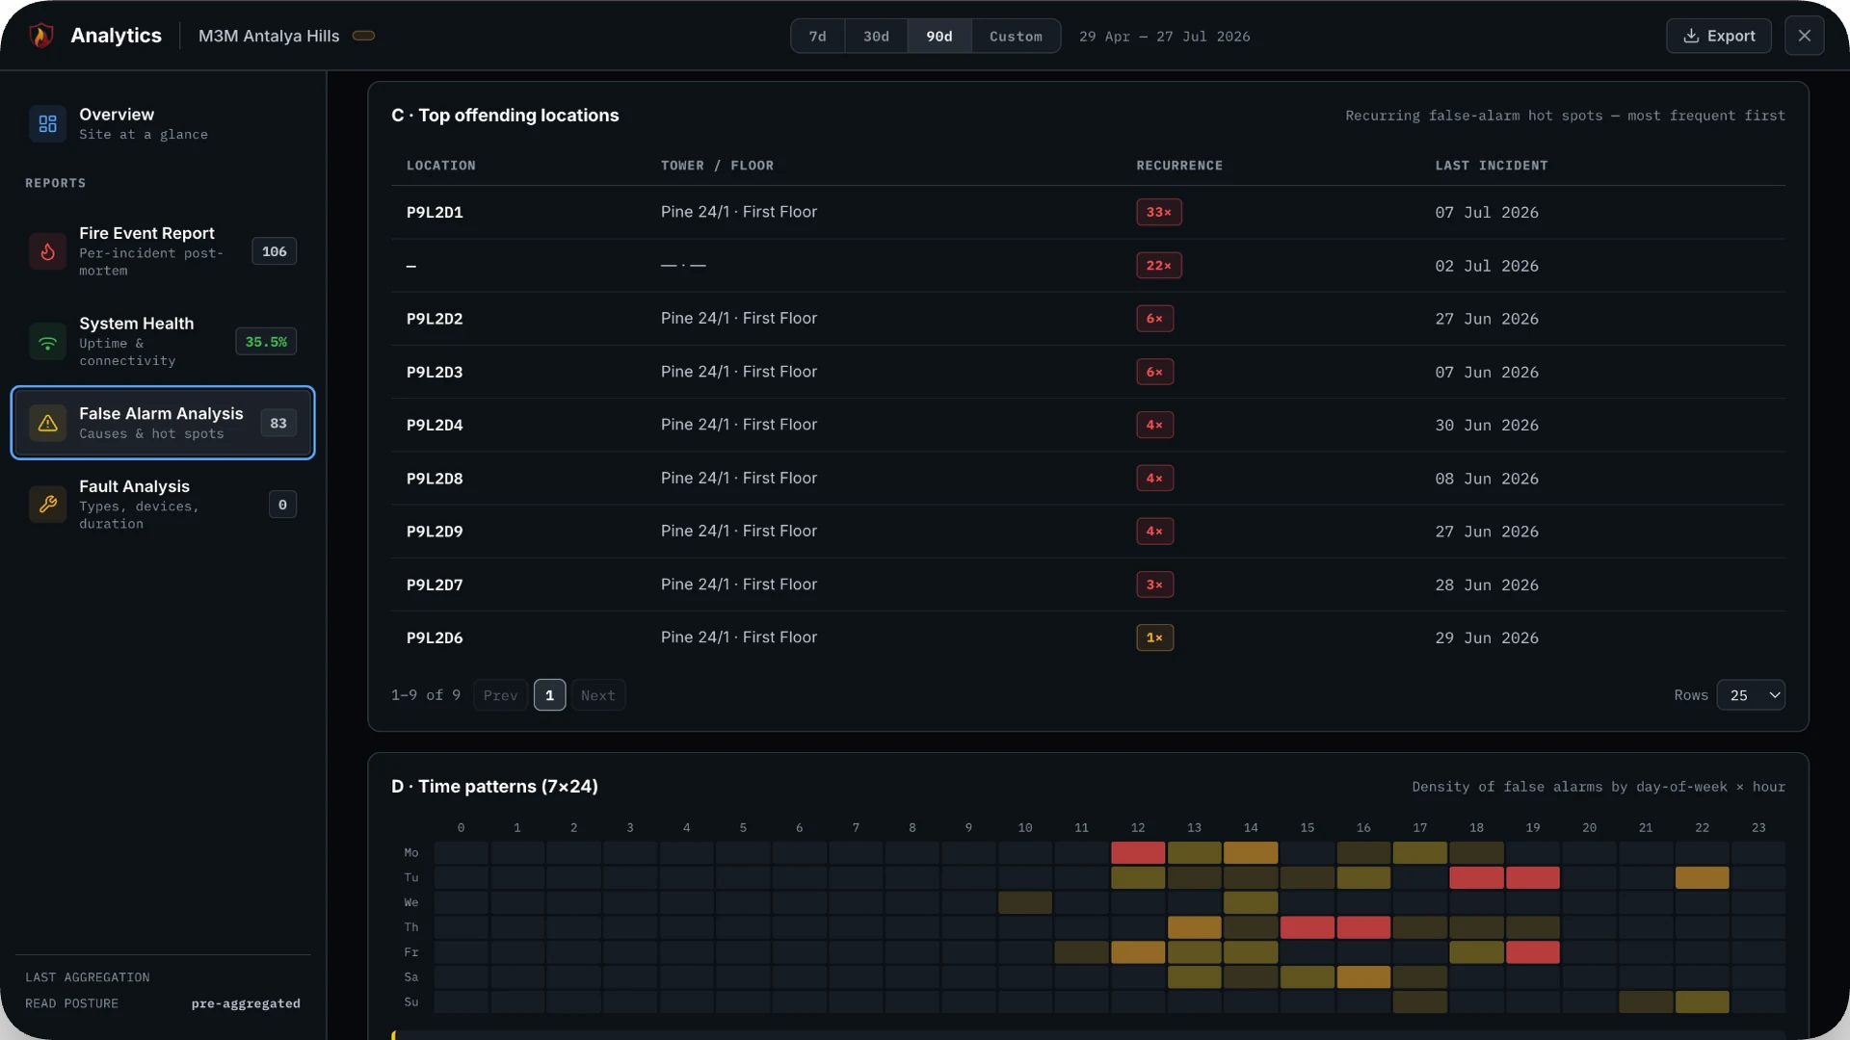Click the Tuesday 22:00 orange heatmap cell
The height and width of the screenshot is (1040, 1850).
(x=1702, y=878)
